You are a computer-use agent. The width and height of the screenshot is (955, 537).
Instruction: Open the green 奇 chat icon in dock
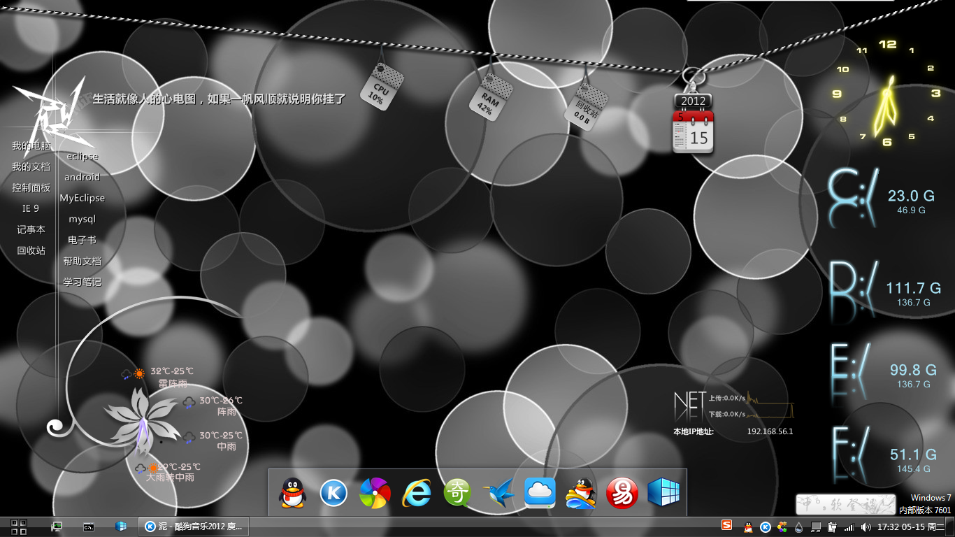pos(457,493)
